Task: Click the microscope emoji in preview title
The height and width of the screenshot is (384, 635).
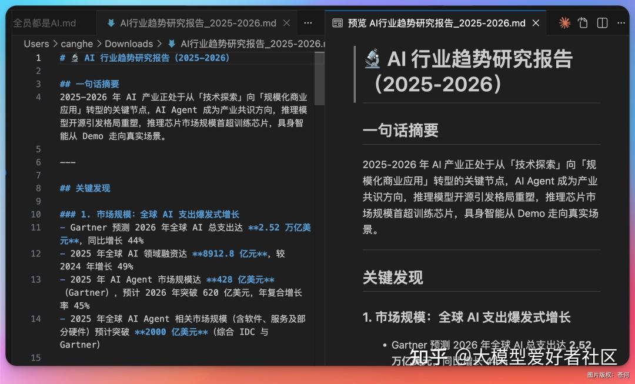Action: 372,59
